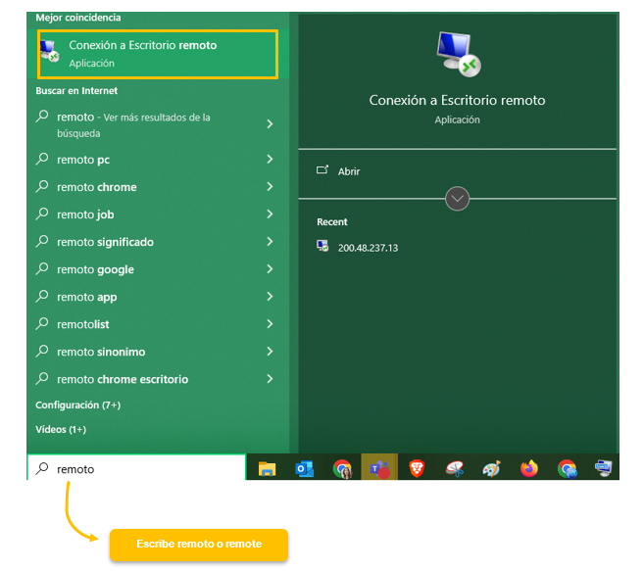Open Conexión a Escritorio remoto best match
644x571 pixels.
coord(158,54)
